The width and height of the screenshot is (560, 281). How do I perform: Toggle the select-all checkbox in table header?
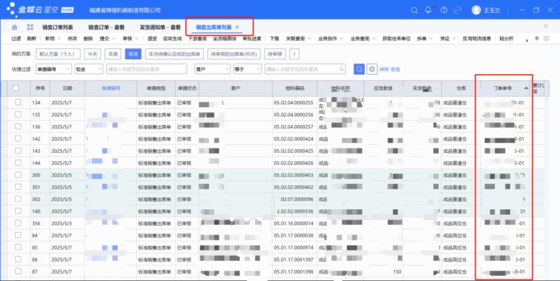(17, 89)
